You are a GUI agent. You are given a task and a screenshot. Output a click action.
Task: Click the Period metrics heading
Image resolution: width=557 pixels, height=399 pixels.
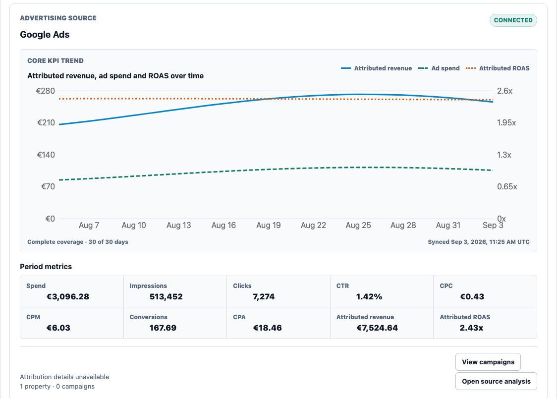[46, 267]
